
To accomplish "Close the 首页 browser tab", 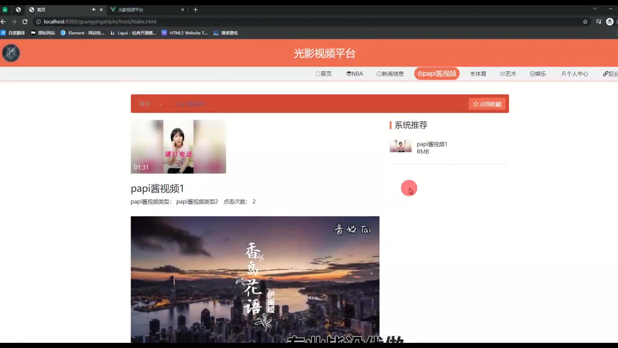I will click(x=101, y=10).
